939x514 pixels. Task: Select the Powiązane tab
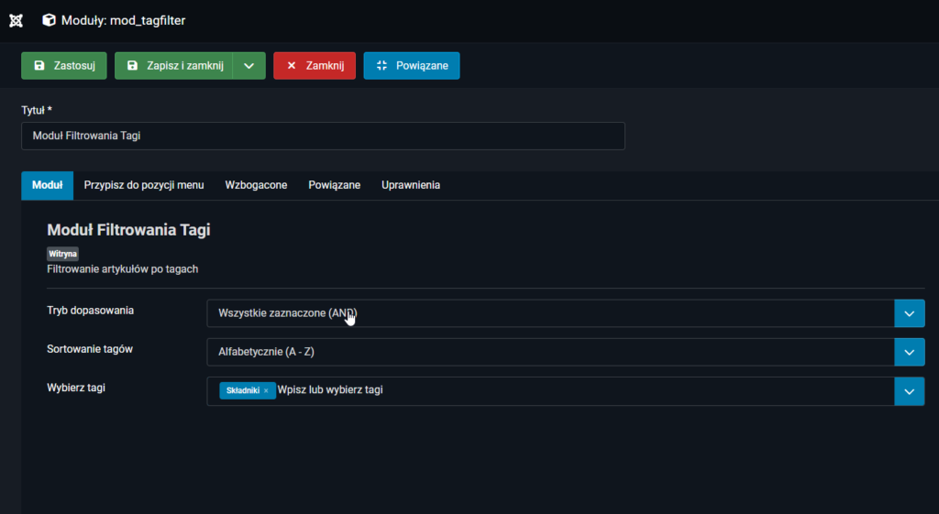[334, 185]
